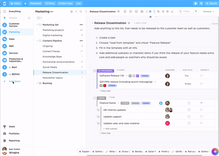Click the search icon beside Spaces

click(29, 17)
